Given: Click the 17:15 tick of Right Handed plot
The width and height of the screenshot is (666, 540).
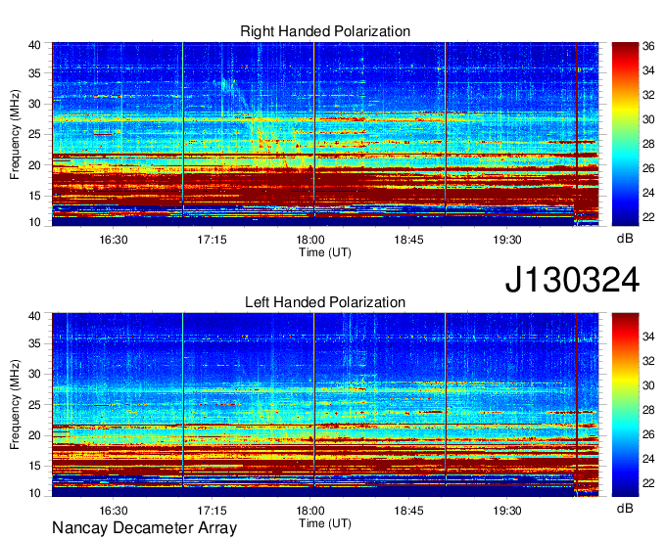Looking at the screenshot, I should click(212, 240).
